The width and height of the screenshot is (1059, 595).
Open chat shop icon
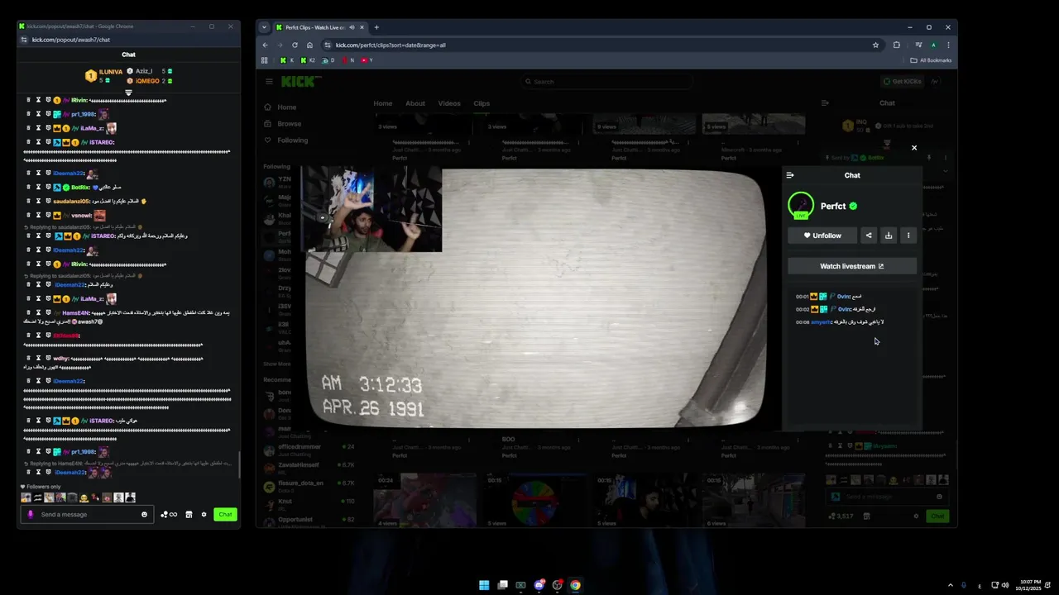(x=189, y=514)
